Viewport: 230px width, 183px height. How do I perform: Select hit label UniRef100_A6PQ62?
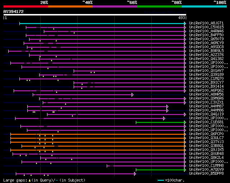click(206, 91)
